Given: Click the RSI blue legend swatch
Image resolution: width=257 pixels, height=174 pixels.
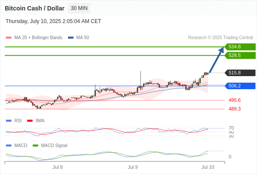Looking at the screenshot, I should [9, 121].
